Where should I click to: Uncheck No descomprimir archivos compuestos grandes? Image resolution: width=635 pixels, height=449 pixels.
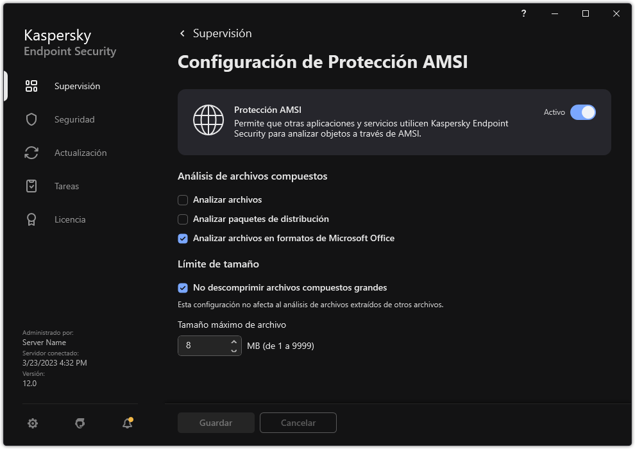coord(183,287)
